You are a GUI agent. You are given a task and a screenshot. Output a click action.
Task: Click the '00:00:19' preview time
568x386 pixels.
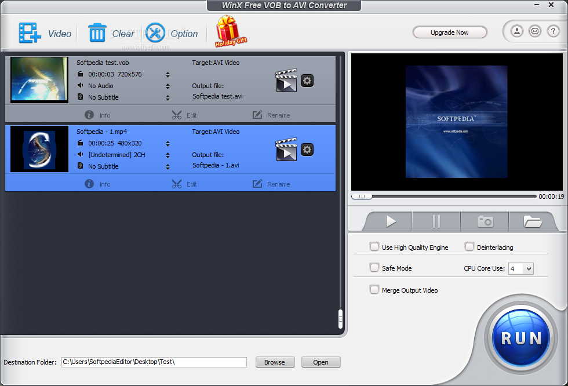coord(551,196)
